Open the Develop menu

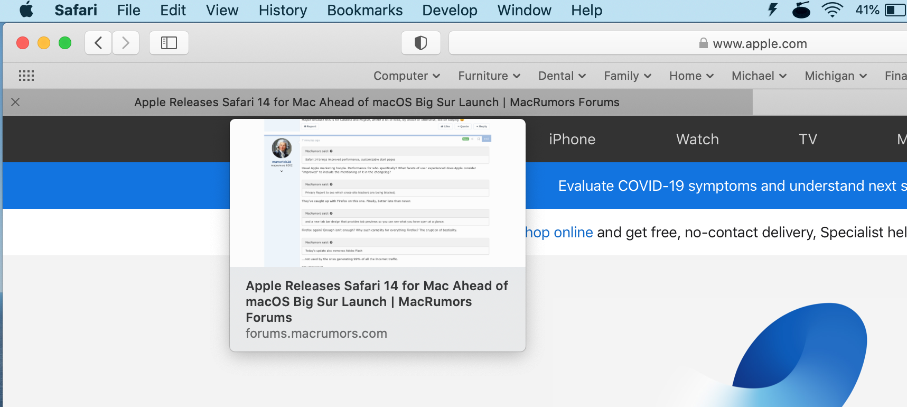(450, 10)
